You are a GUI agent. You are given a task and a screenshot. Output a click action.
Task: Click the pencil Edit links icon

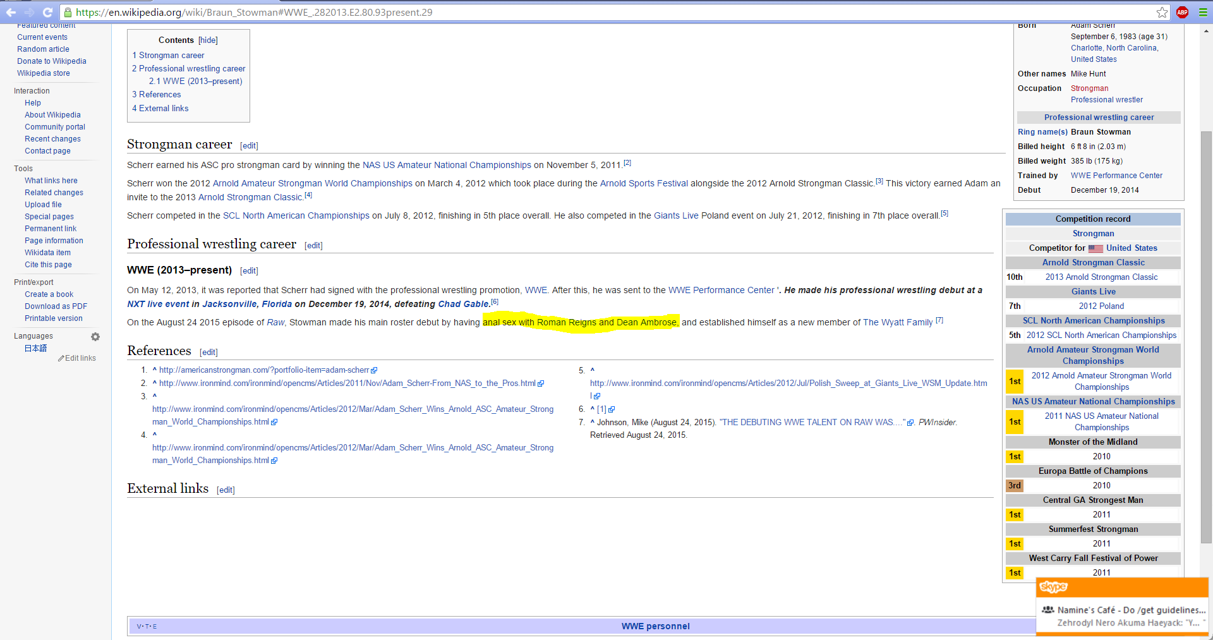[x=61, y=358]
